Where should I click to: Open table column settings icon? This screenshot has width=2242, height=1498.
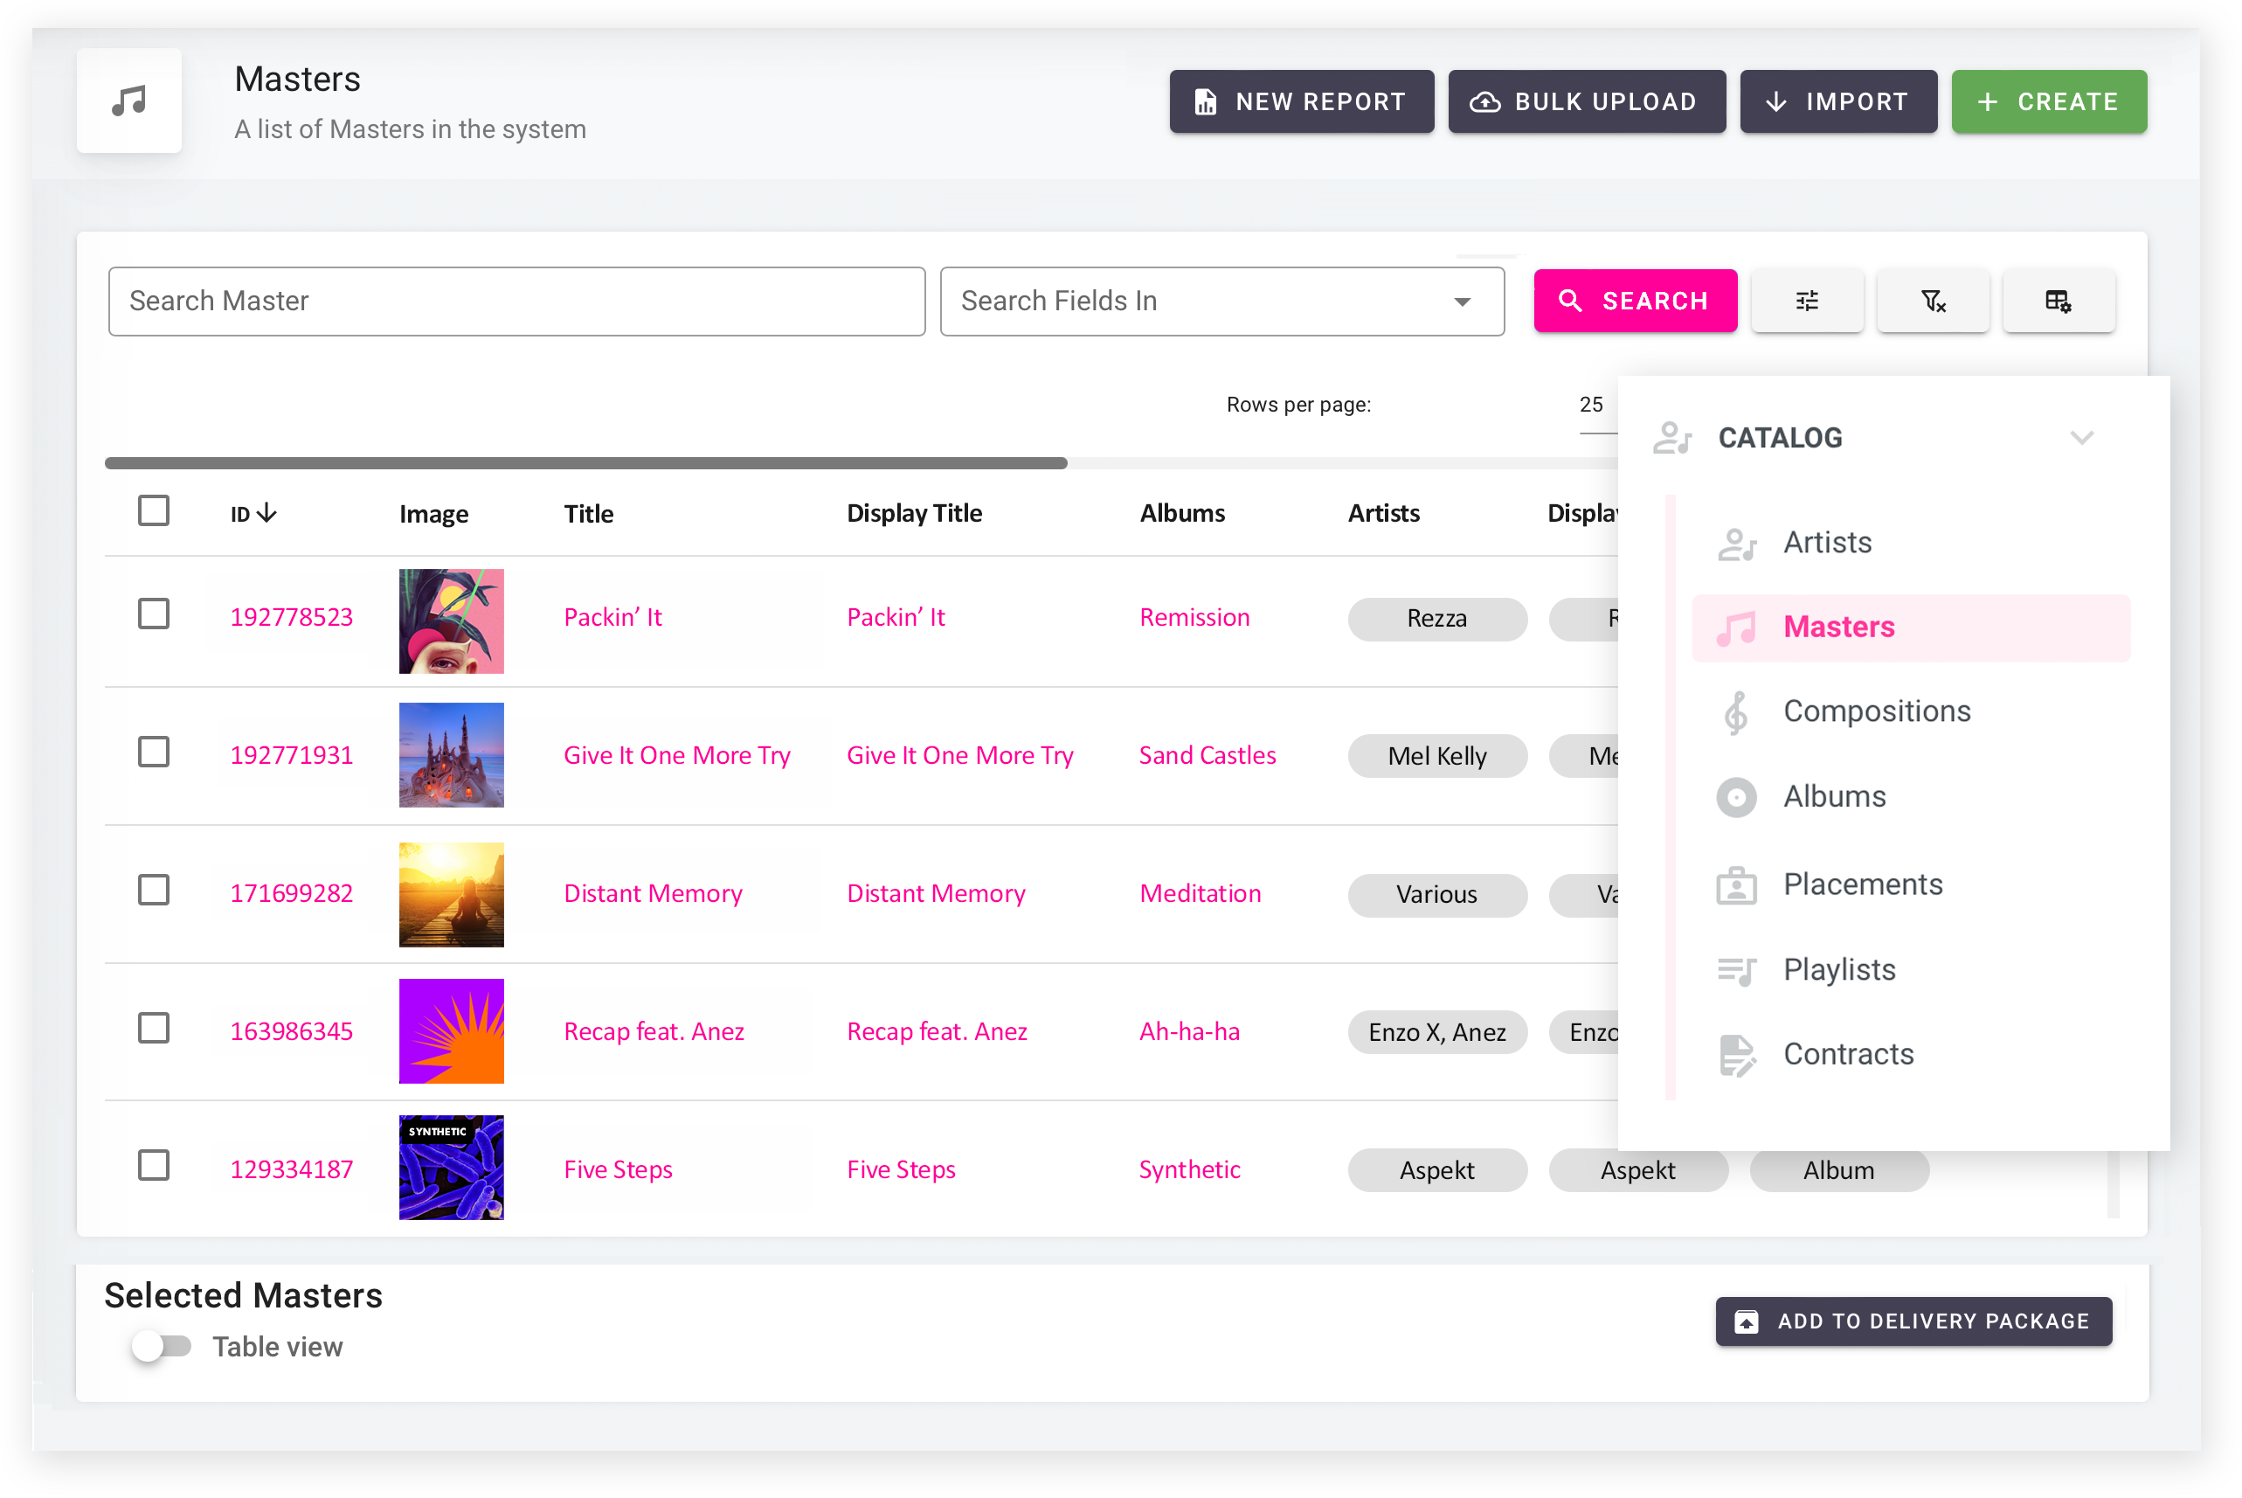(x=2058, y=301)
